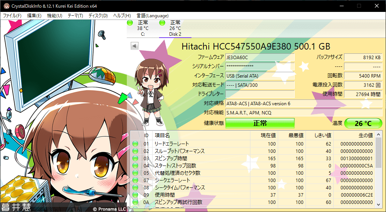The image size is (386, 212).
Task: Open the ファイル(F) menu
Action: point(12,16)
